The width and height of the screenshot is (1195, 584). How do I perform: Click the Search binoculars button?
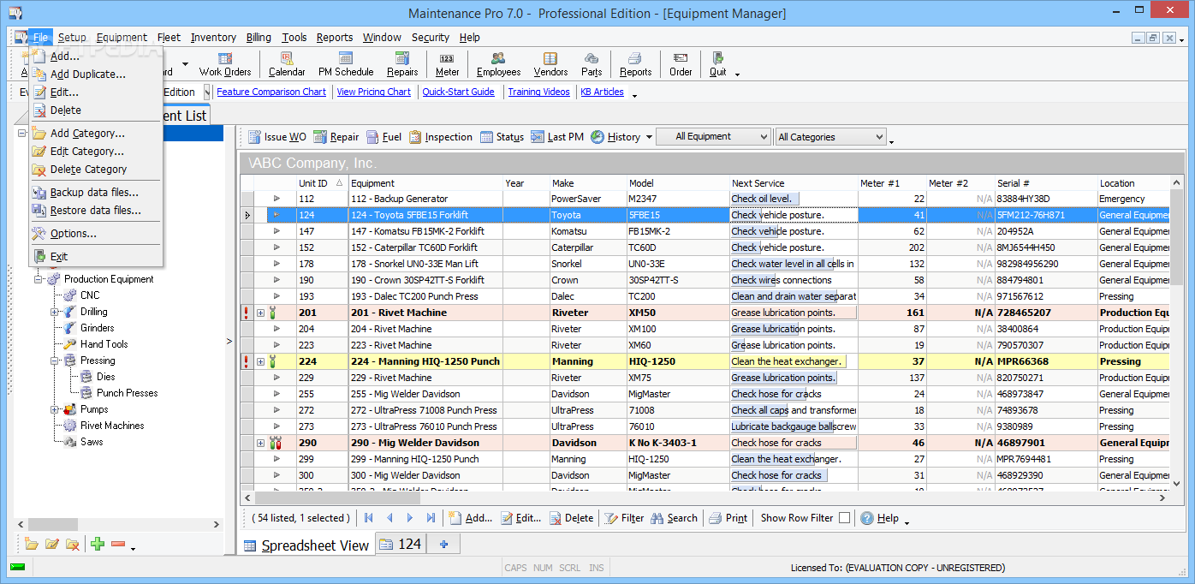pos(674,518)
